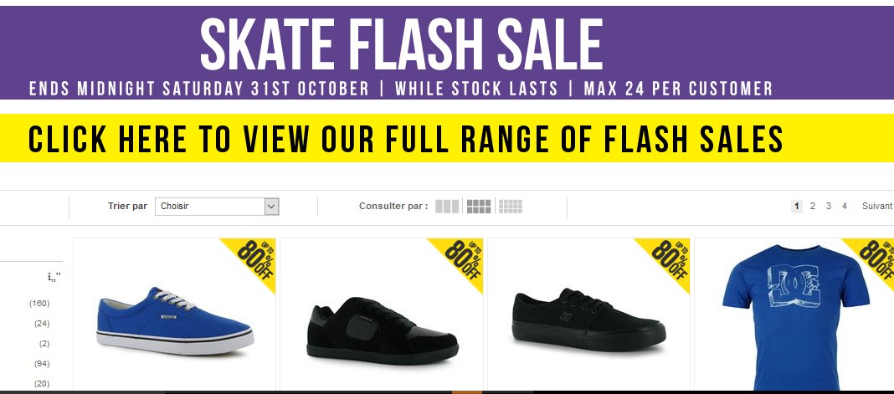Viewport: 894px width, 394px height.
Task: Go to page 3
Action: click(x=829, y=206)
